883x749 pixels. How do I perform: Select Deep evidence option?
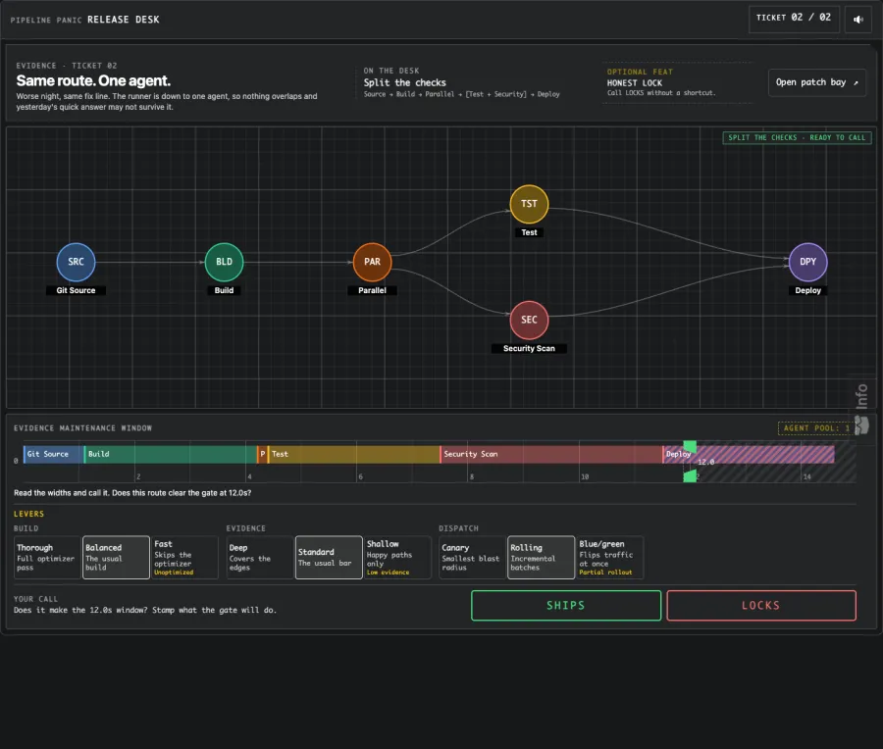pos(260,557)
